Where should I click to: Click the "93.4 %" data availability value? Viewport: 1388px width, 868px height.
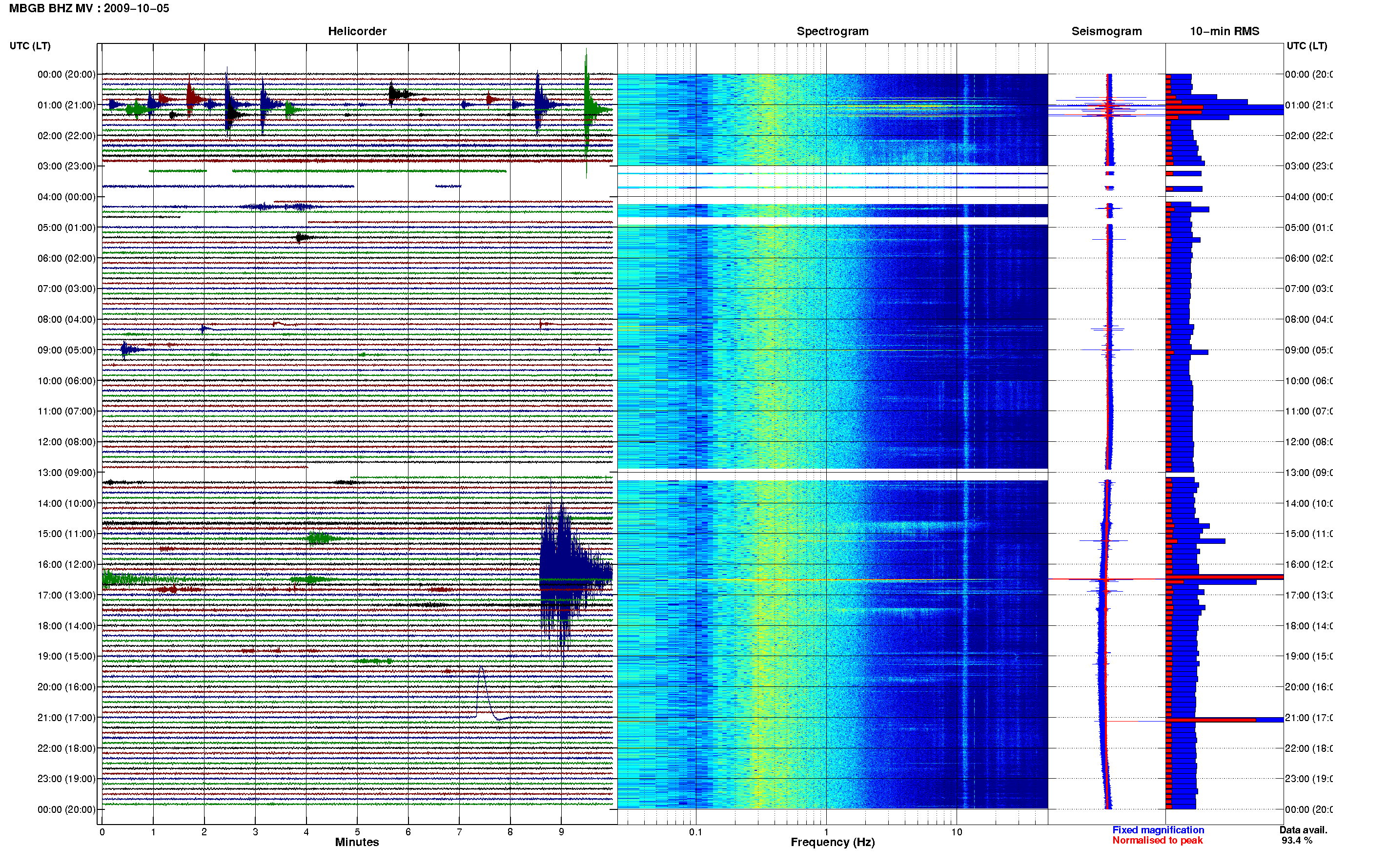[1297, 841]
